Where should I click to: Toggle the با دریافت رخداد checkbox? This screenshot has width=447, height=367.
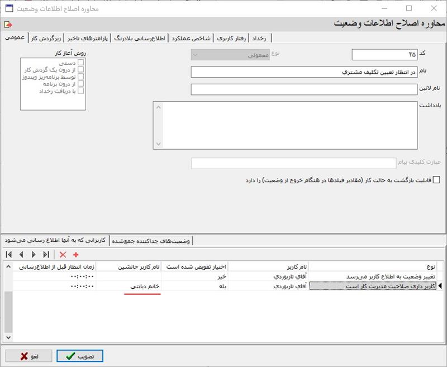click(81, 90)
